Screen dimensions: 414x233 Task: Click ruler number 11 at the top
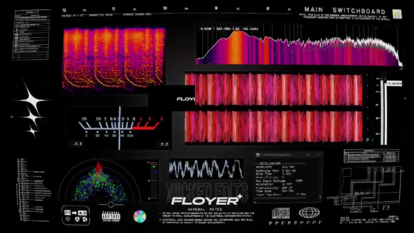point(114,9)
